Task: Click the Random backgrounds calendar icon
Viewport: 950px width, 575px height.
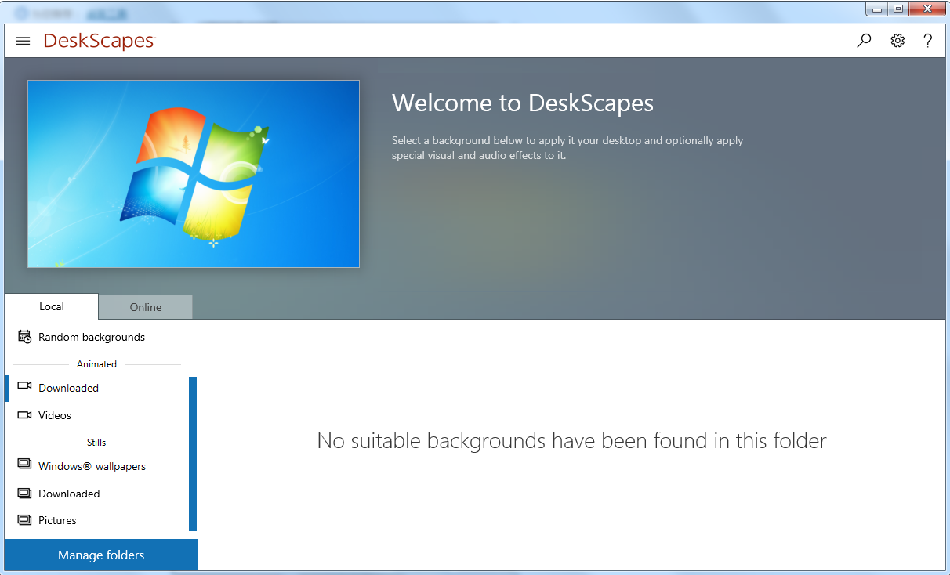Action: click(x=24, y=337)
